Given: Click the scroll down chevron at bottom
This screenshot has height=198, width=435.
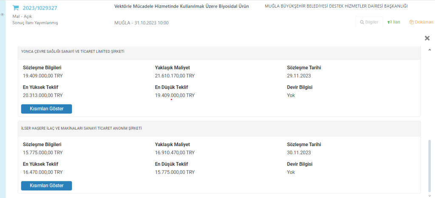Looking at the screenshot, I should click(x=430, y=196).
